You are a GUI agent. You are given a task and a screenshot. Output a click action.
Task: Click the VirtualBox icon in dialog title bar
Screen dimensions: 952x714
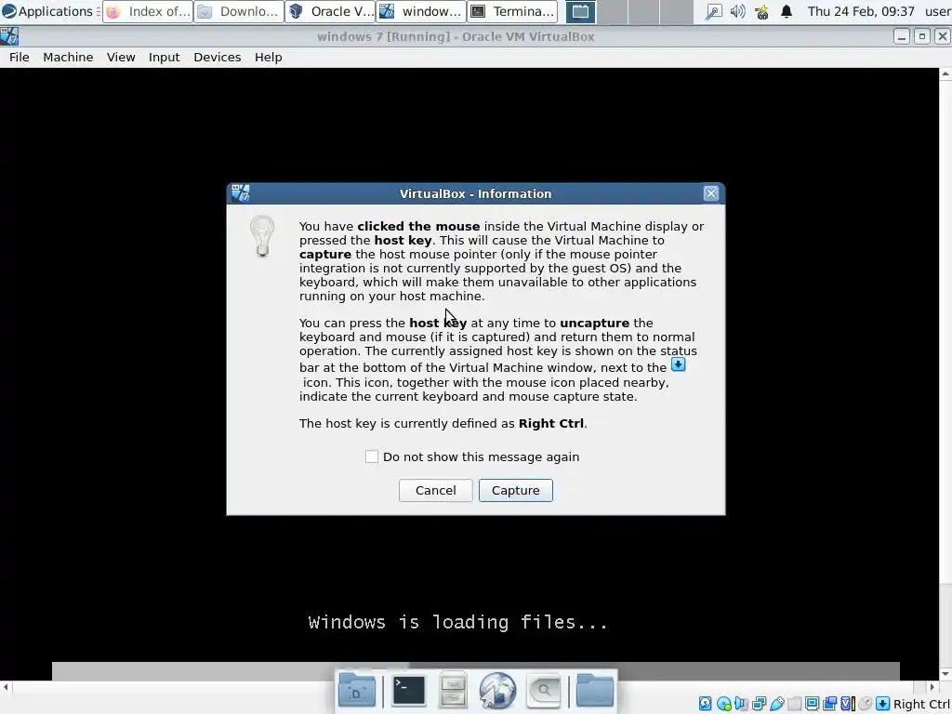pos(241,193)
